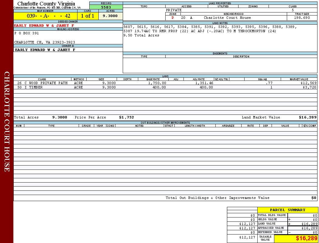This screenshot has height=243, width=319.
Task: Click the green record number 5583
Action: [x=106, y=7]
